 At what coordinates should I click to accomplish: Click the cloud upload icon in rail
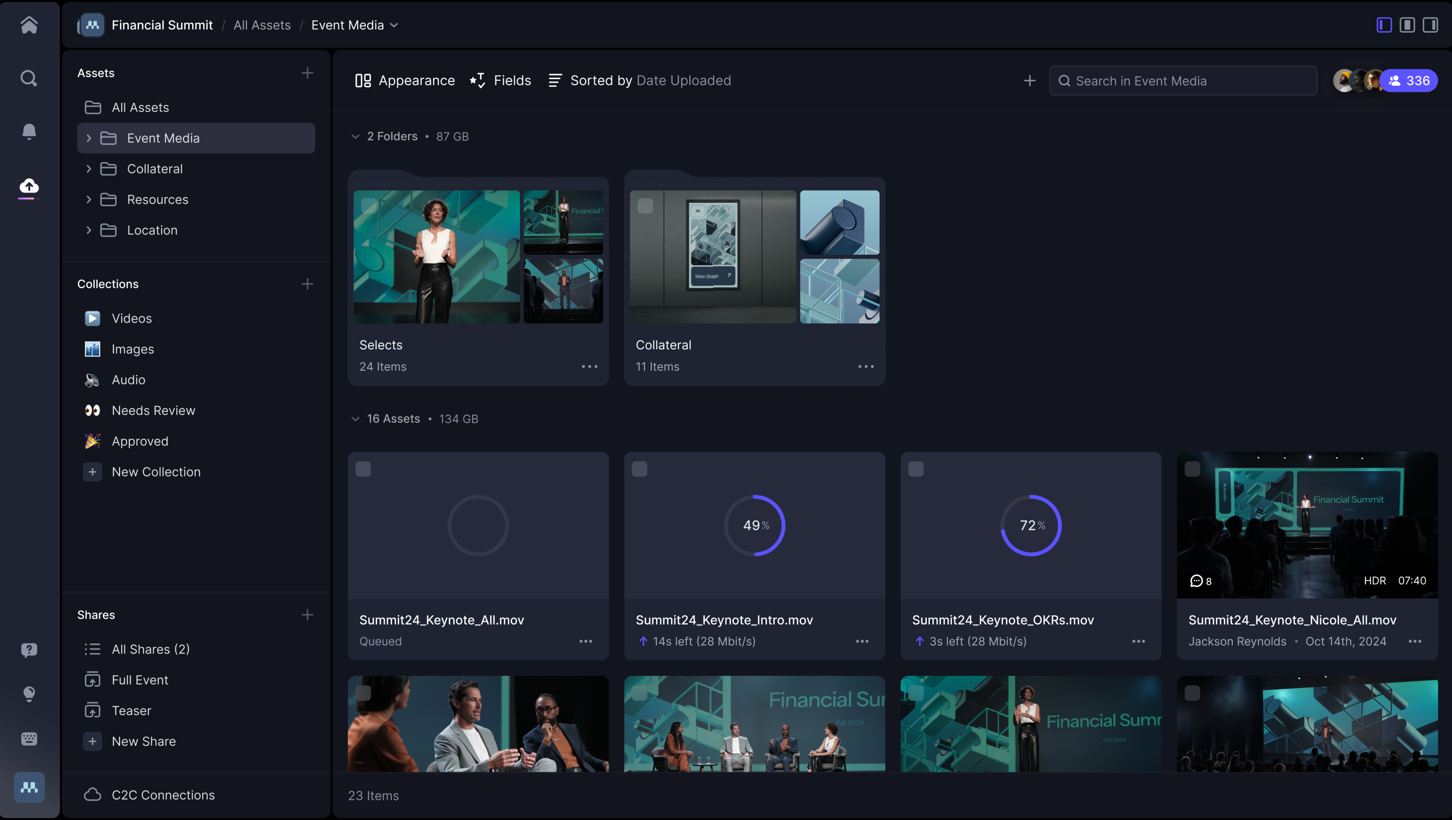pyautogui.click(x=29, y=186)
